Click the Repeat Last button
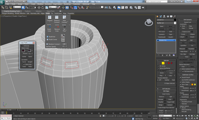Screen dimensions: 199x120 [187, 22]
